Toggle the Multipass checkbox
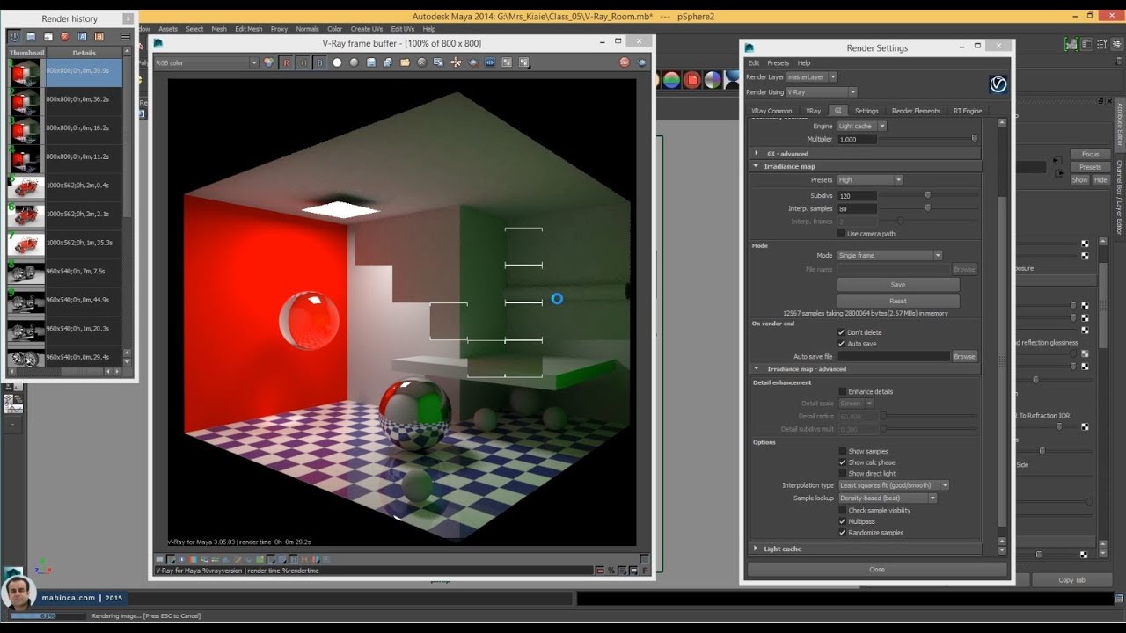This screenshot has height=633, width=1126. [x=843, y=521]
